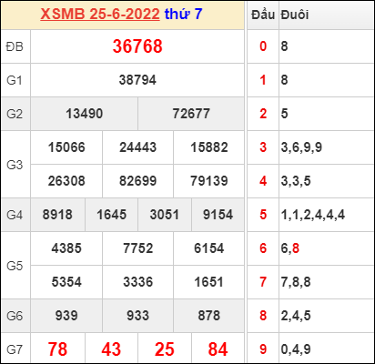Click the G1 row label

point(15,80)
